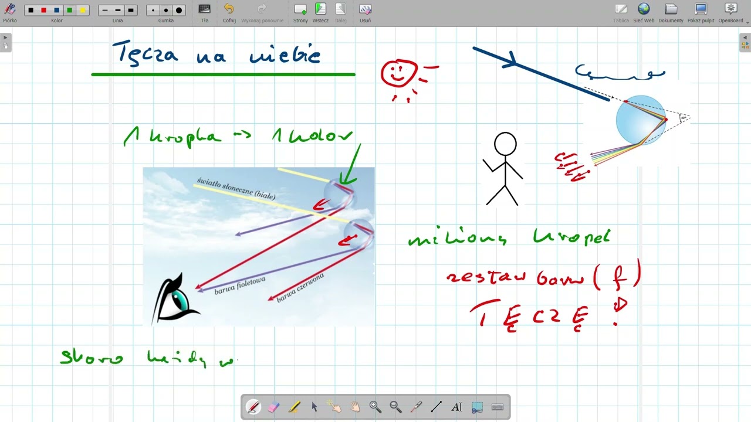The image size is (751, 422).
Task: Select the text writing tool
Action: pos(457,407)
